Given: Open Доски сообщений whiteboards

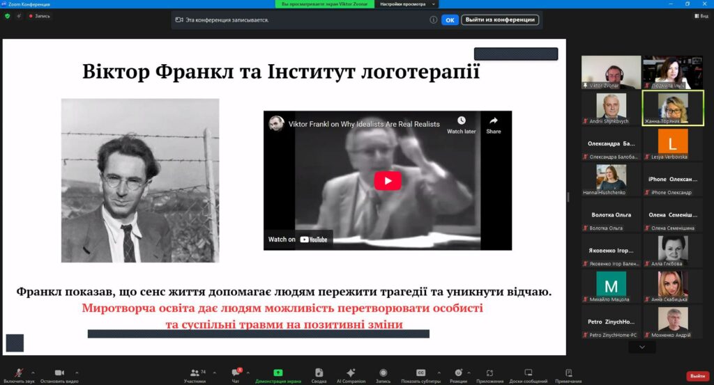Looking at the screenshot, I should tap(529, 375).
